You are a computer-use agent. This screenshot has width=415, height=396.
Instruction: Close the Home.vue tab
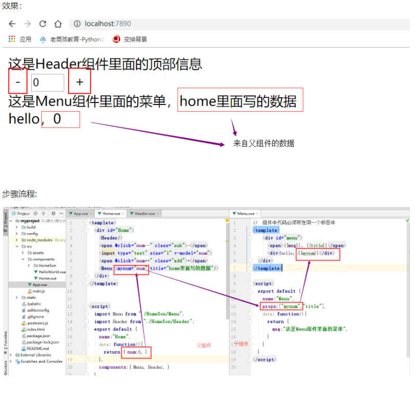point(123,214)
